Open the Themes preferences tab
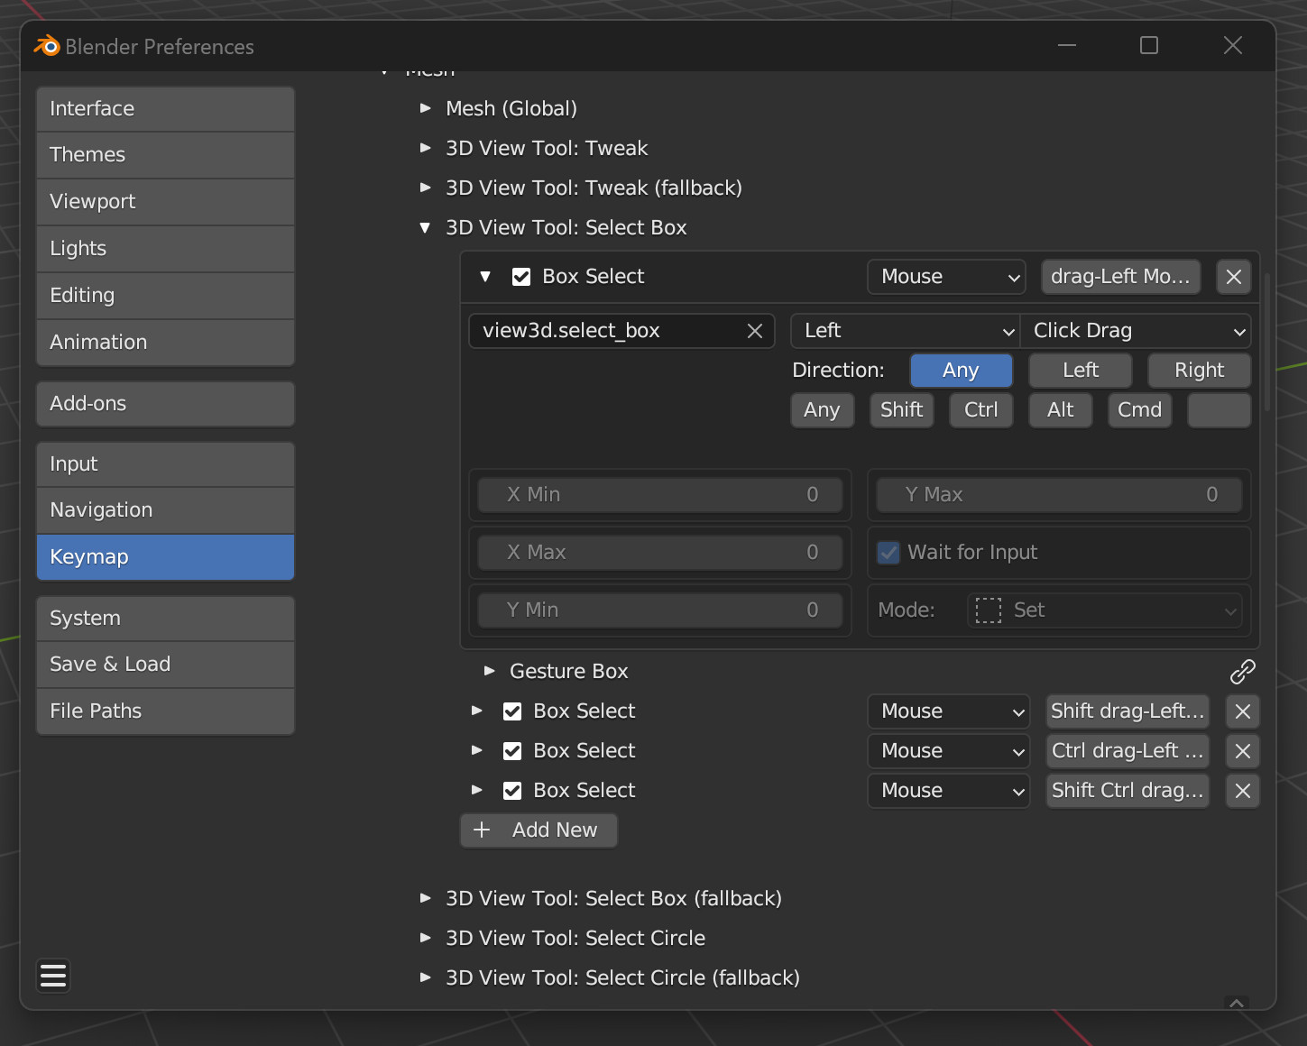The width and height of the screenshot is (1307, 1046). (166, 155)
